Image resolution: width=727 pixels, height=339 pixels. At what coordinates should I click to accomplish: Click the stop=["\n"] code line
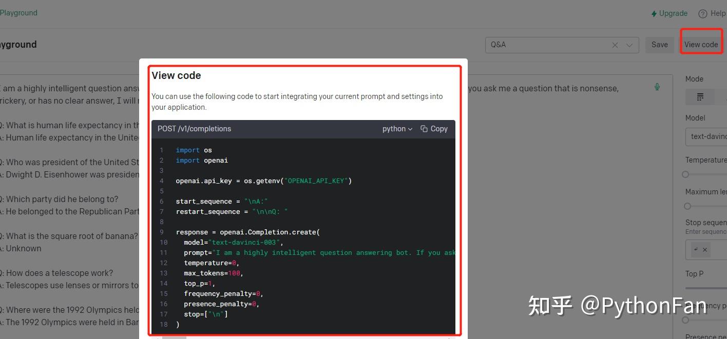(x=206, y=314)
